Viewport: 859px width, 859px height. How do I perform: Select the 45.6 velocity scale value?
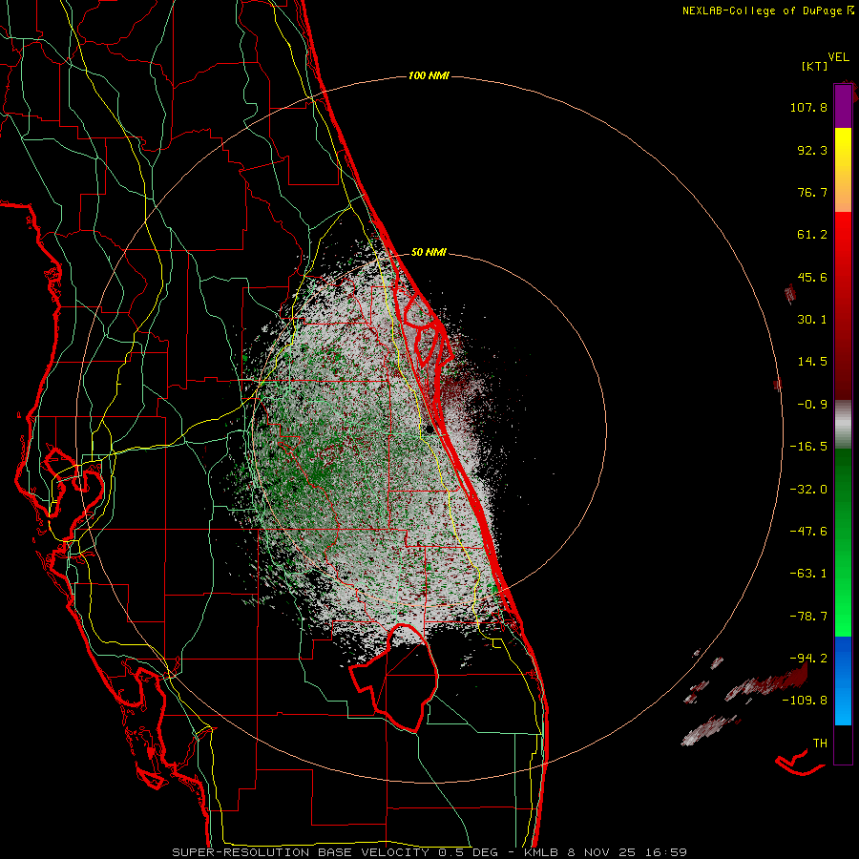pyautogui.click(x=812, y=277)
